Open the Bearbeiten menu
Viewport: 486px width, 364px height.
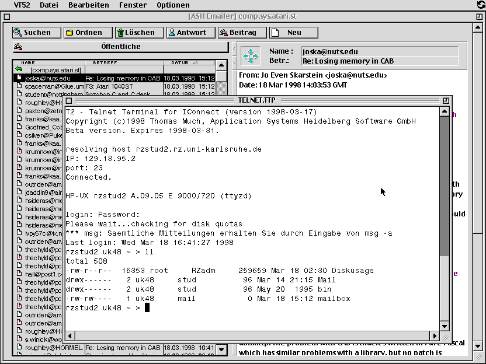point(88,5)
